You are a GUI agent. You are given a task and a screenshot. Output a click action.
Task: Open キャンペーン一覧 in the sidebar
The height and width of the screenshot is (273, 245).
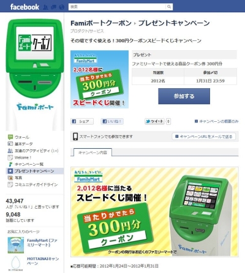(x=29, y=164)
